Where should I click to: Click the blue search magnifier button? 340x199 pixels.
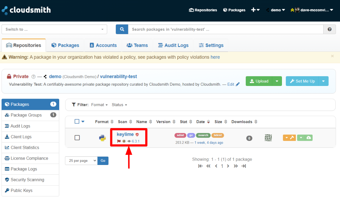[122, 29]
